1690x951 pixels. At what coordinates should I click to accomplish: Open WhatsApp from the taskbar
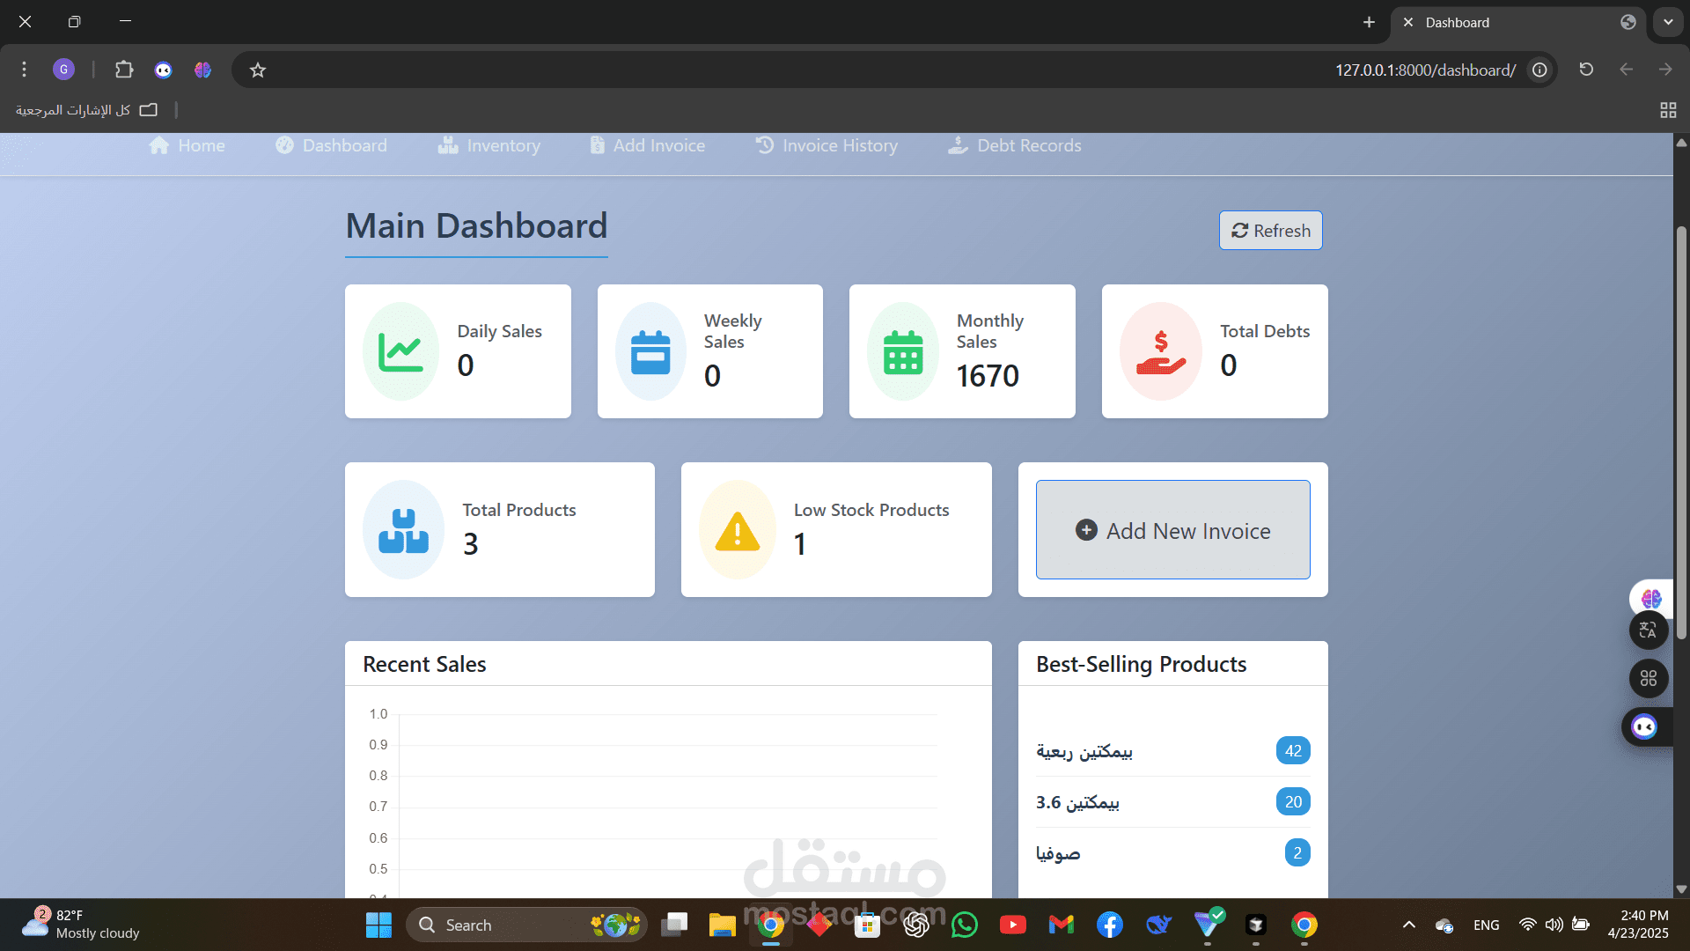click(965, 925)
